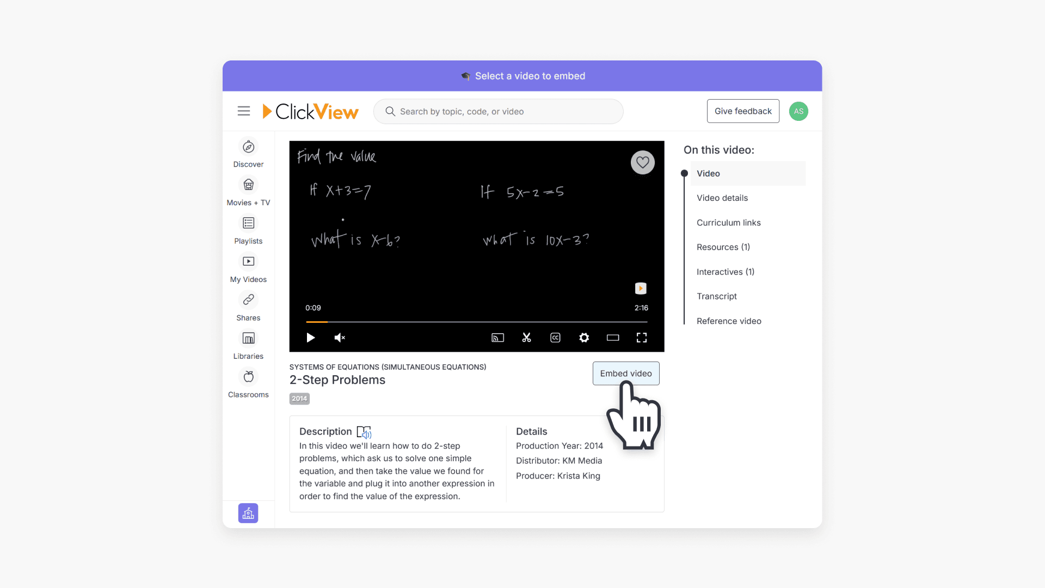The width and height of the screenshot is (1045, 588).
Task: Open the Shares section
Action: (248, 307)
